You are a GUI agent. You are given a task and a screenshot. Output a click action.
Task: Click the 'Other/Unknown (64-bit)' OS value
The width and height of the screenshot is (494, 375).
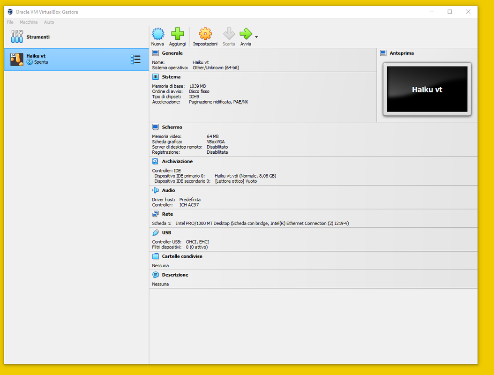(x=216, y=68)
